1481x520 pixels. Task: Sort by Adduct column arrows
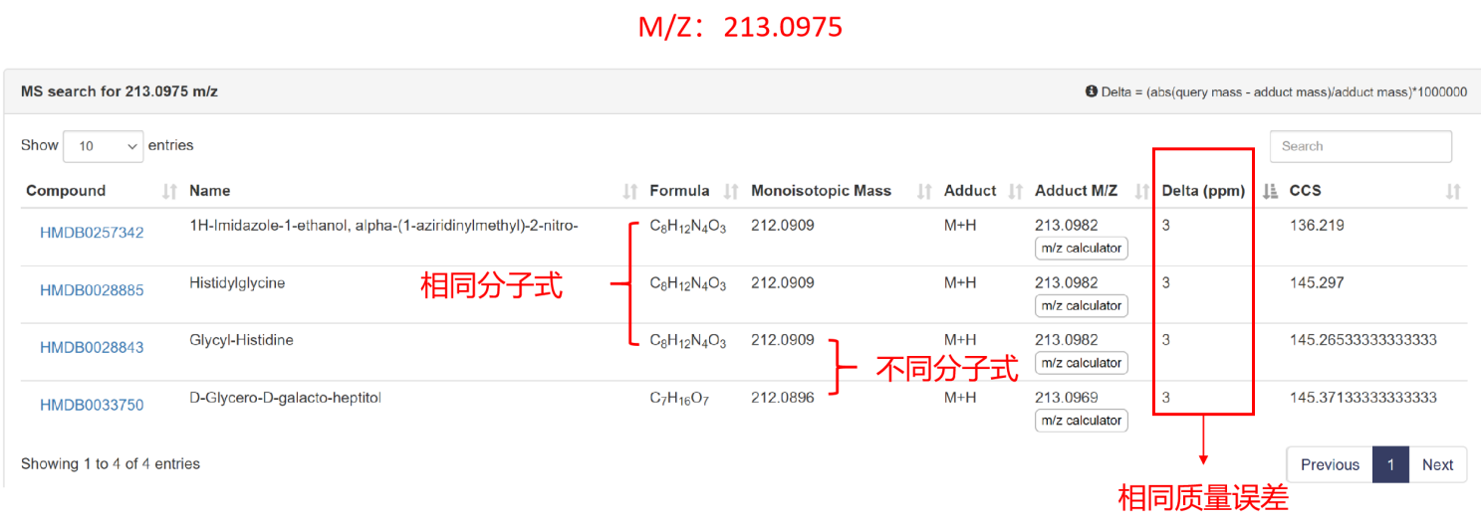tap(1016, 191)
